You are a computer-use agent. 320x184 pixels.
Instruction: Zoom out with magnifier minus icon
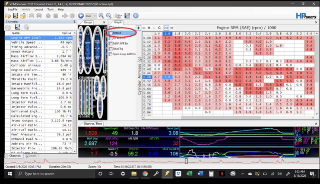tap(109, 16)
